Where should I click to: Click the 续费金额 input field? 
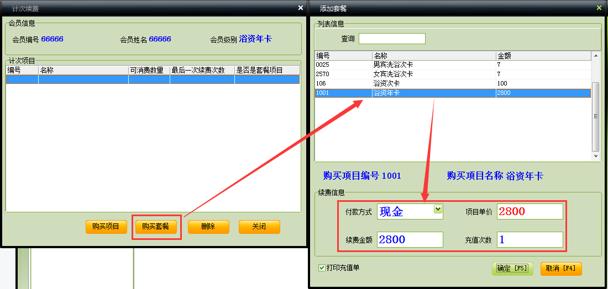click(x=410, y=239)
